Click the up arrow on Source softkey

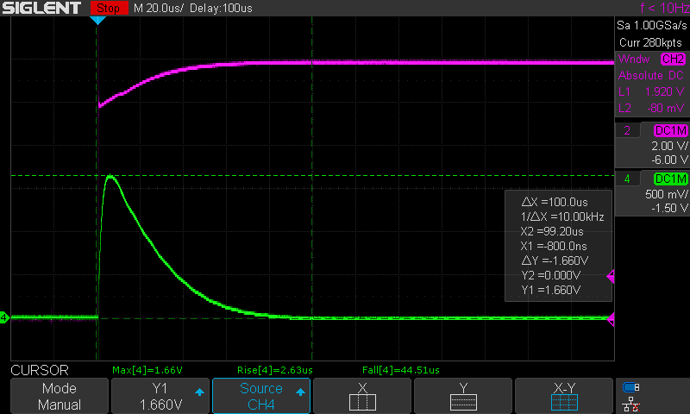coord(300,392)
